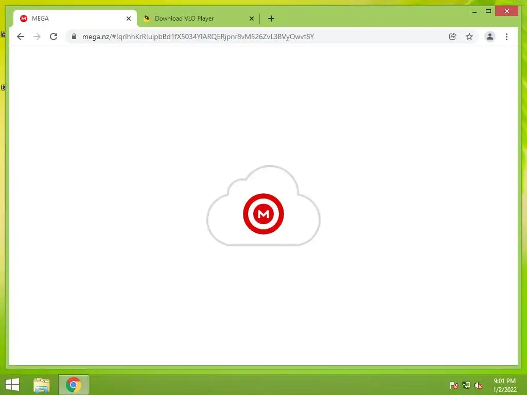This screenshot has width=527, height=395.
Task: Click the muted volume tray icon
Action: 478,385
